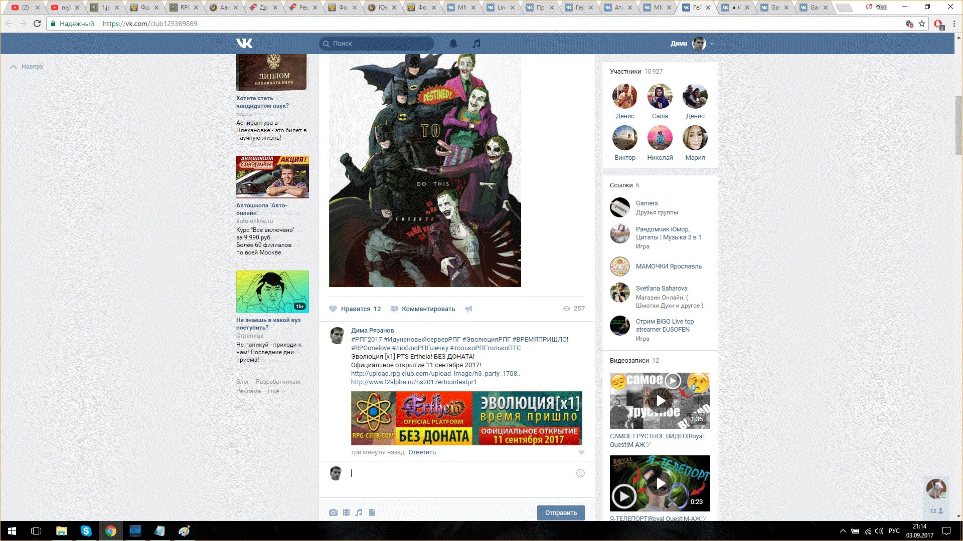Focus the VK Поиск search field
Viewport: 963px width, 541px height.
pos(377,44)
